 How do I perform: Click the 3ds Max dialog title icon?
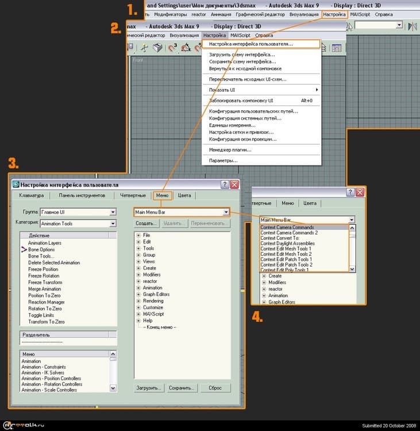pos(16,185)
